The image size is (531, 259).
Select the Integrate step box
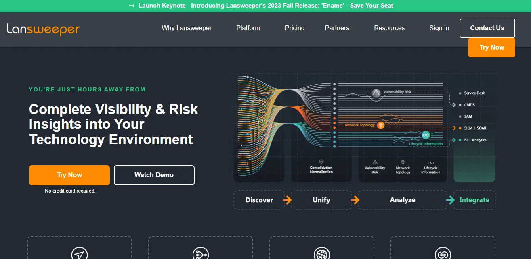coord(474,200)
